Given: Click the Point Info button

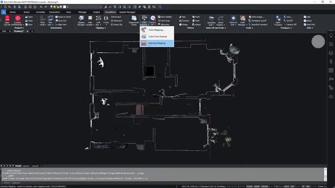Looking at the screenshot, I should pyautogui.click(x=309, y=25).
